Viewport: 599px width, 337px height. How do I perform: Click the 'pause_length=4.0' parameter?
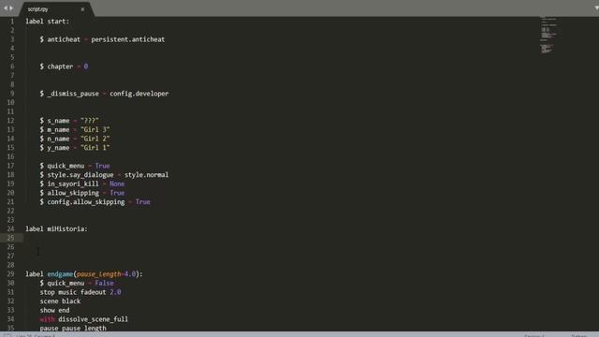(x=106, y=274)
